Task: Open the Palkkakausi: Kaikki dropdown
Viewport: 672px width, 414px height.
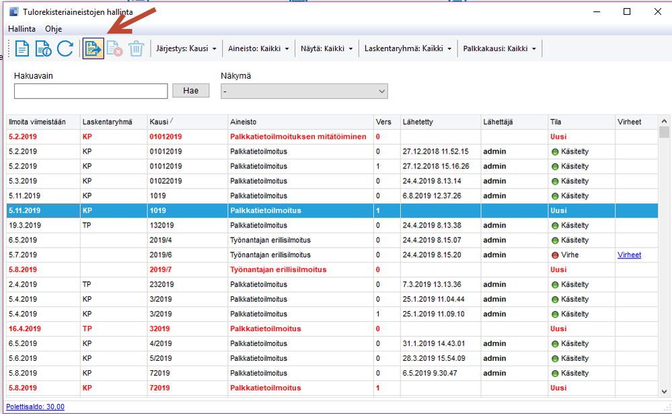Action: click(499, 48)
